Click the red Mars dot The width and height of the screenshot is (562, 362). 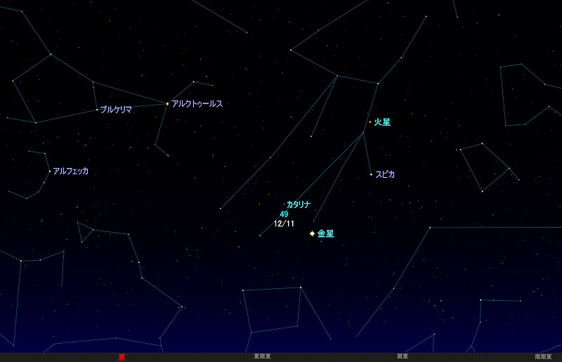(x=370, y=122)
